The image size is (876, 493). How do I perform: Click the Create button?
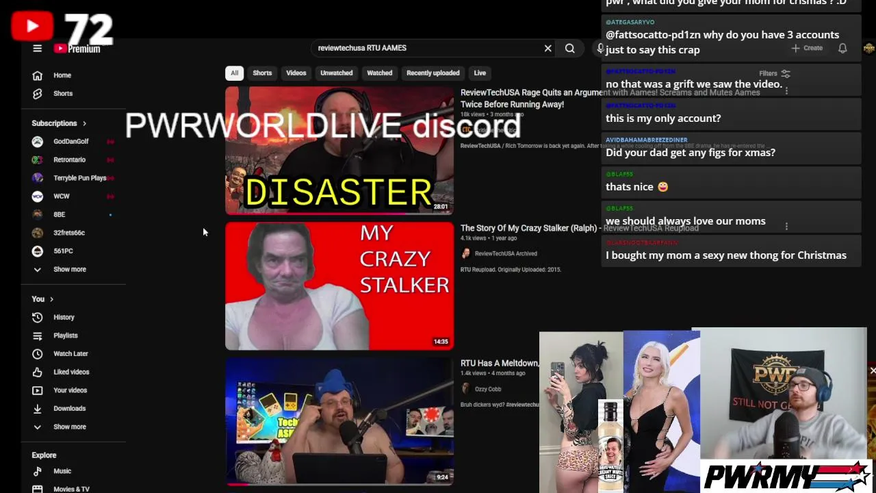(807, 48)
